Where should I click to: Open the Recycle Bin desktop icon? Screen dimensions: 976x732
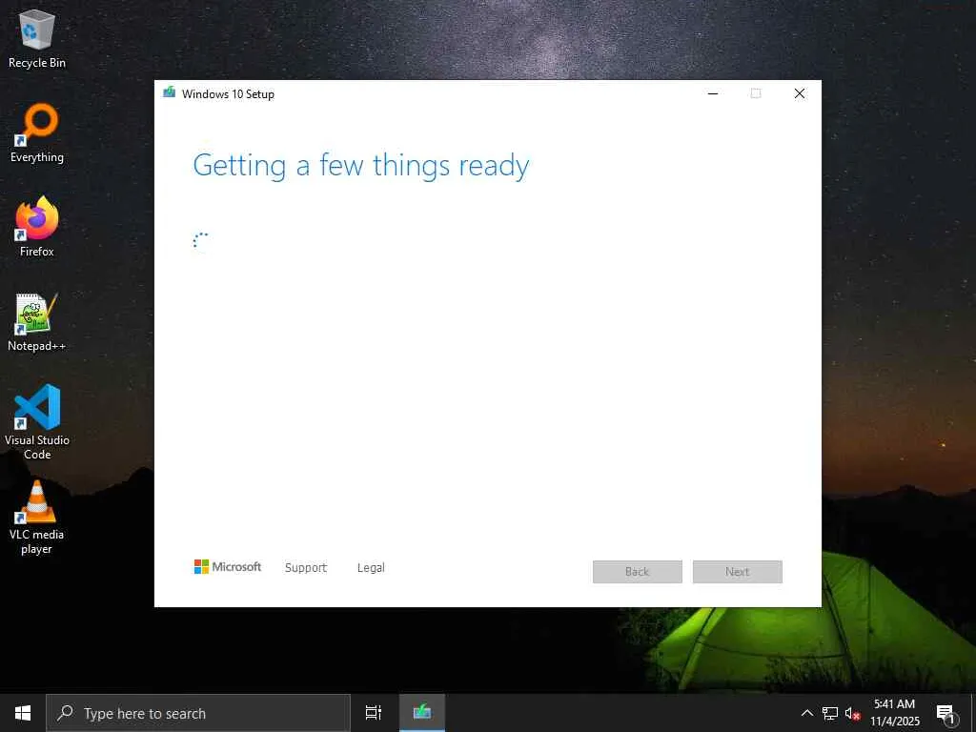pyautogui.click(x=37, y=38)
